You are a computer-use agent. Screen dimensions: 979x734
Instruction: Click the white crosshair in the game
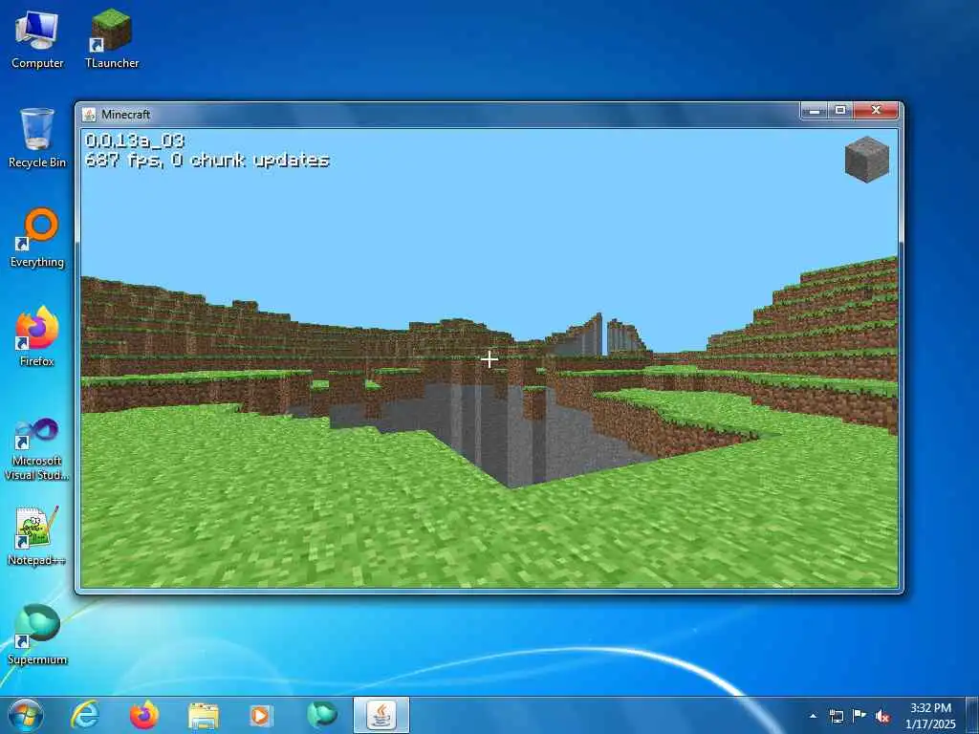pos(489,359)
